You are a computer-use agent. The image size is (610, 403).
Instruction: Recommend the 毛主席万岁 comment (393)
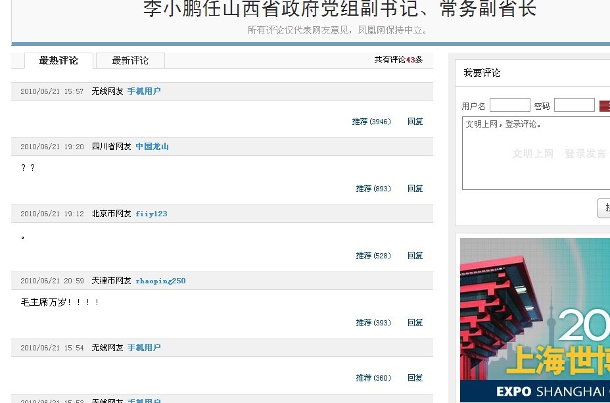coord(373,323)
